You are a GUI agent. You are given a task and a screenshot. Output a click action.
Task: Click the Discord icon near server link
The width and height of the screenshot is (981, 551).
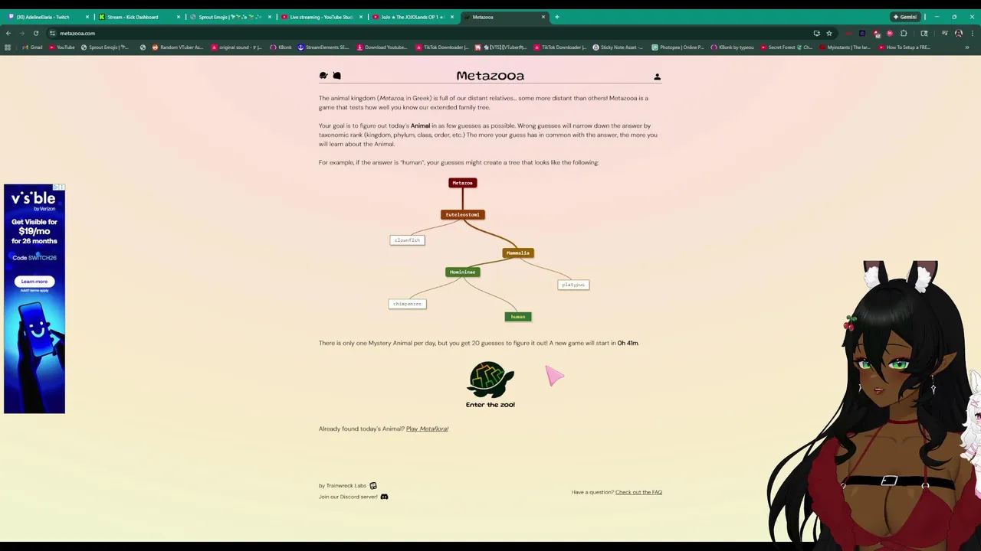pos(384,497)
